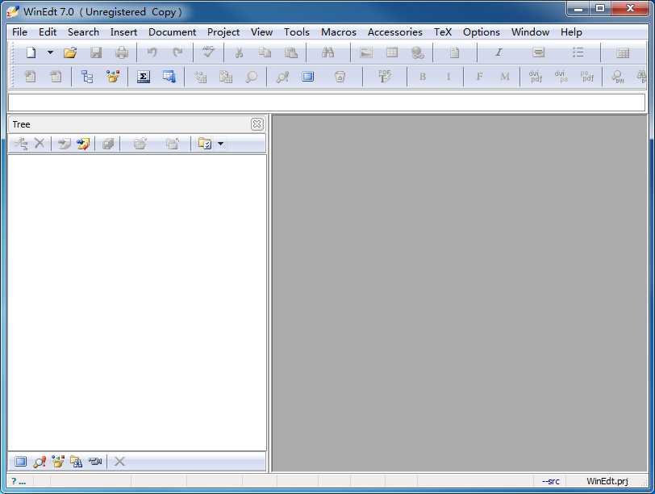Image resolution: width=655 pixels, height=494 pixels.
Task: Open the project tree icon in second toolbar
Action: [x=87, y=77]
